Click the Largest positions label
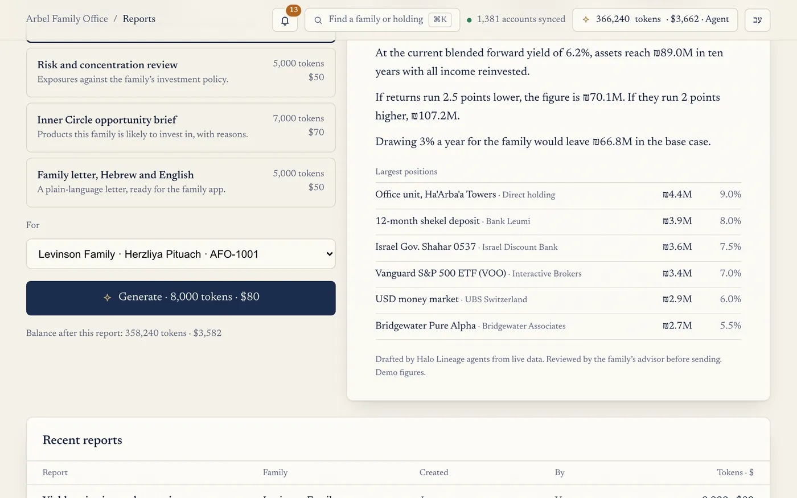The height and width of the screenshot is (498, 797). (x=406, y=172)
